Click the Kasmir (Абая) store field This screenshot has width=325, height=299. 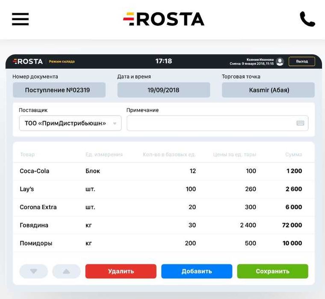(269, 90)
